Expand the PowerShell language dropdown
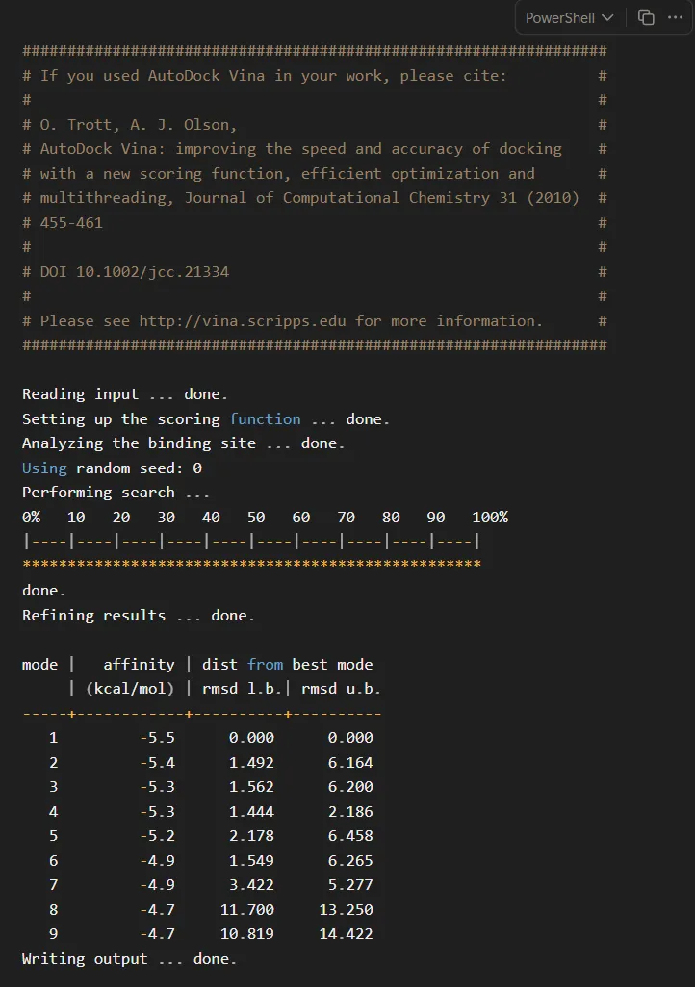 (569, 17)
